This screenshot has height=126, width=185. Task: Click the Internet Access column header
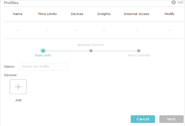[136, 14]
